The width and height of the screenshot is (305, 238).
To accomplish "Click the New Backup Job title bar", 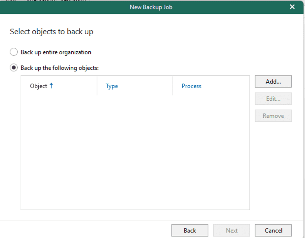I will pyautogui.click(x=151, y=7).
